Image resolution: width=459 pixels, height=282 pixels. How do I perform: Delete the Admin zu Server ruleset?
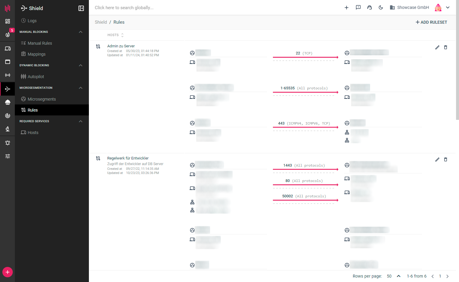[x=445, y=47]
